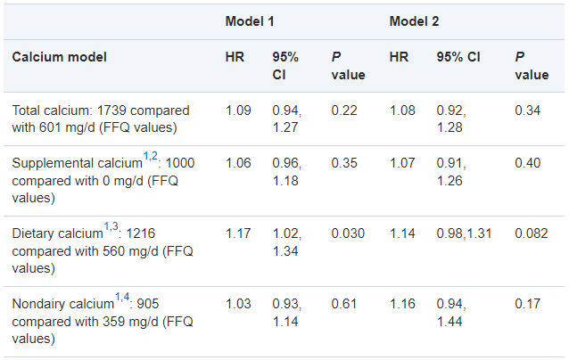The width and height of the screenshot is (569, 360).
Task: Select the P value 0.40 cell
Action: (x=527, y=163)
